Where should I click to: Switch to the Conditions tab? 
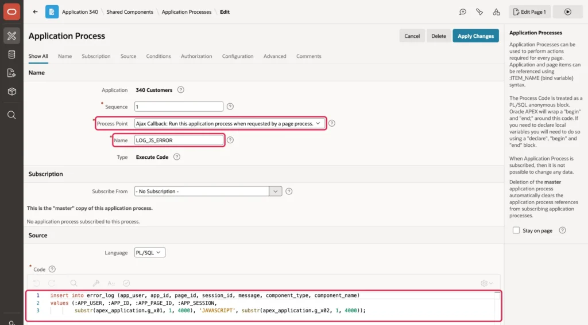click(158, 56)
